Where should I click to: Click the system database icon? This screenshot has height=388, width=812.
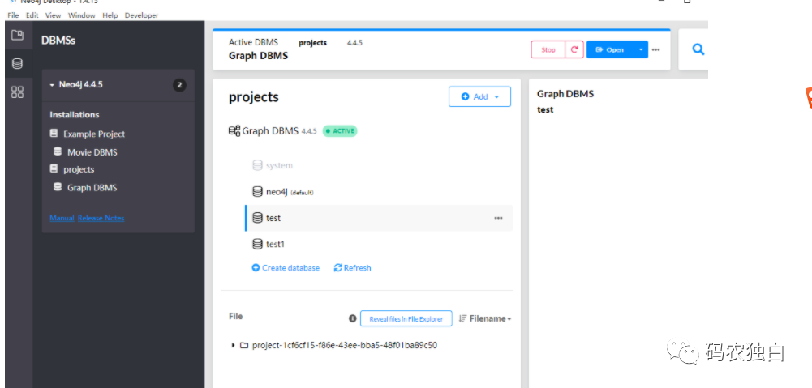tap(257, 165)
